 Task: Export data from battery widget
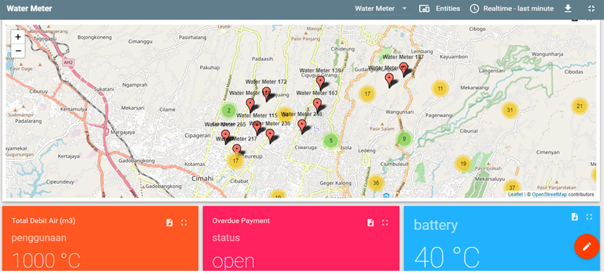[x=574, y=217]
